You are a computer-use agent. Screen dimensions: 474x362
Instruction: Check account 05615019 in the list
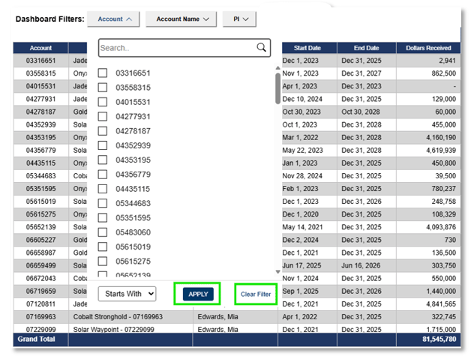pos(103,247)
